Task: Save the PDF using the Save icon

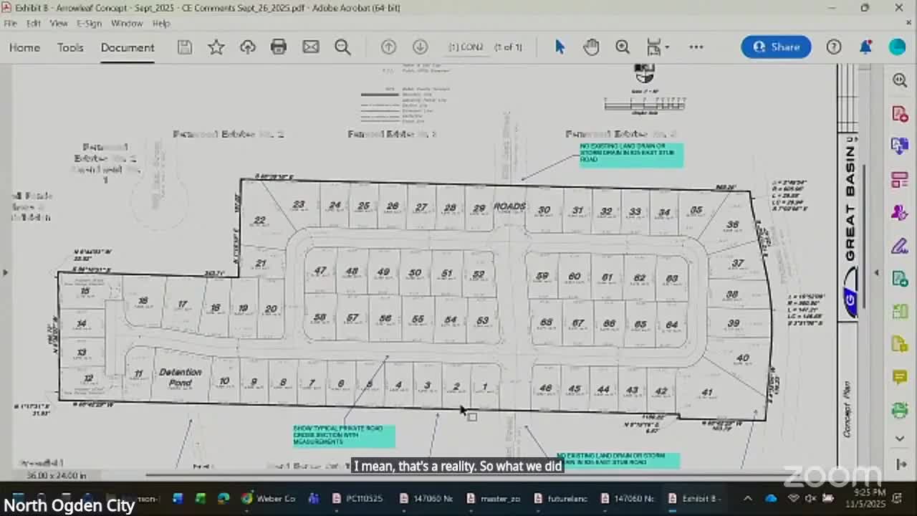Action: pyautogui.click(x=184, y=47)
